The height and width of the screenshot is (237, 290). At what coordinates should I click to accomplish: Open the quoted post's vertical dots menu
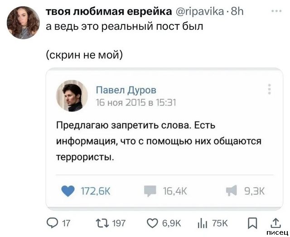click(270, 89)
